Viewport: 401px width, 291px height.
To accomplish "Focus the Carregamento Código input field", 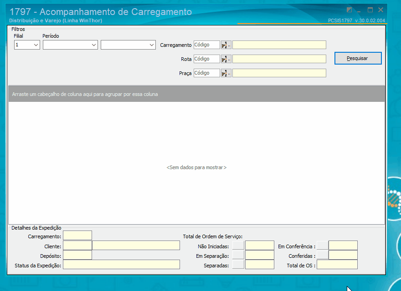I will (x=206, y=45).
